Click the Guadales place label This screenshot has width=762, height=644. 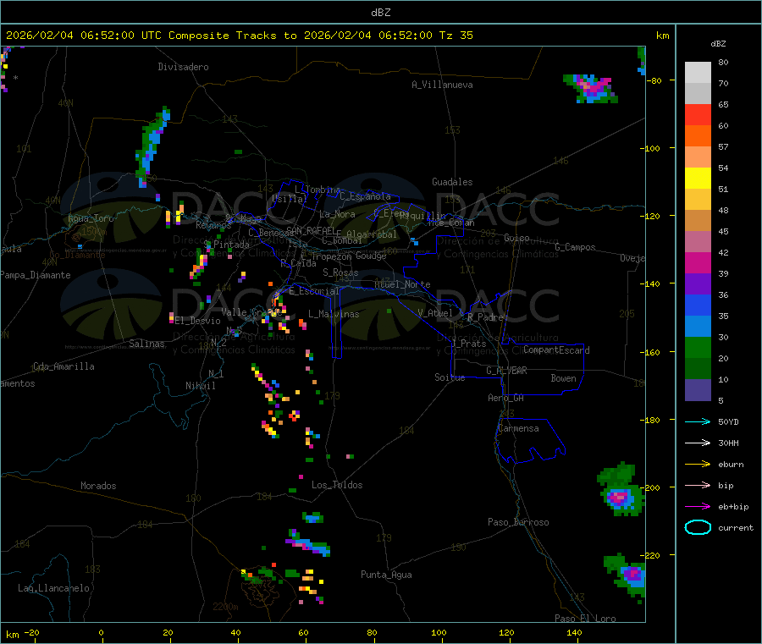(x=452, y=182)
